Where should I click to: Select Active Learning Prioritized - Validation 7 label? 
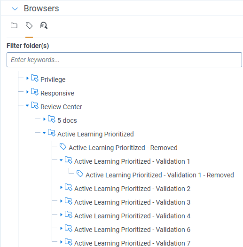(133, 243)
